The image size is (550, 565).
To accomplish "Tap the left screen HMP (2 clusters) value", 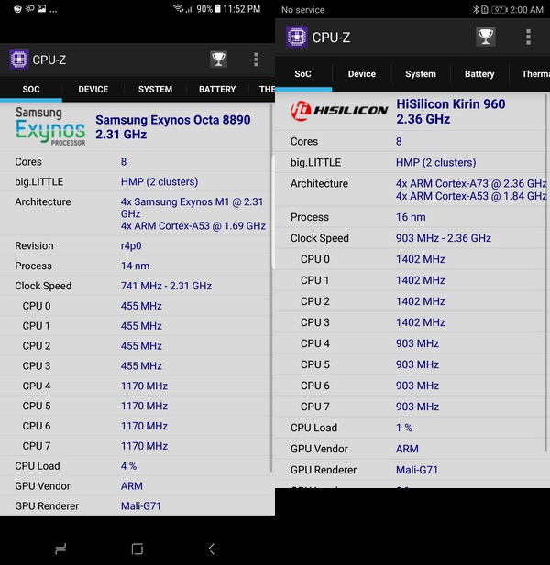I will tap(159, 181).
